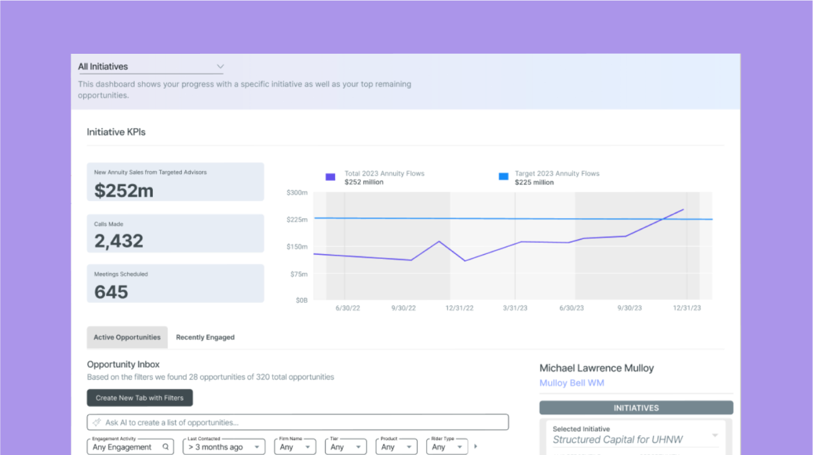813x455 pixels.
Task: Expand the Selected Initiative dropdown
Action: point(715,436)
